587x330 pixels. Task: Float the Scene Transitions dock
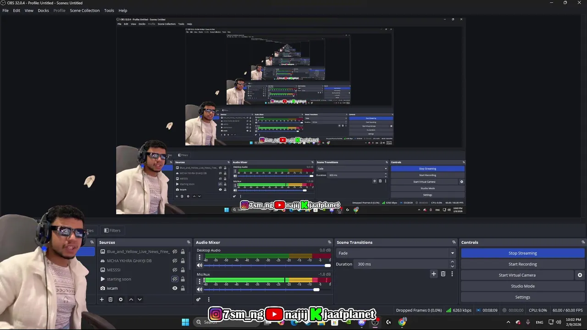(x=454, y=242)
